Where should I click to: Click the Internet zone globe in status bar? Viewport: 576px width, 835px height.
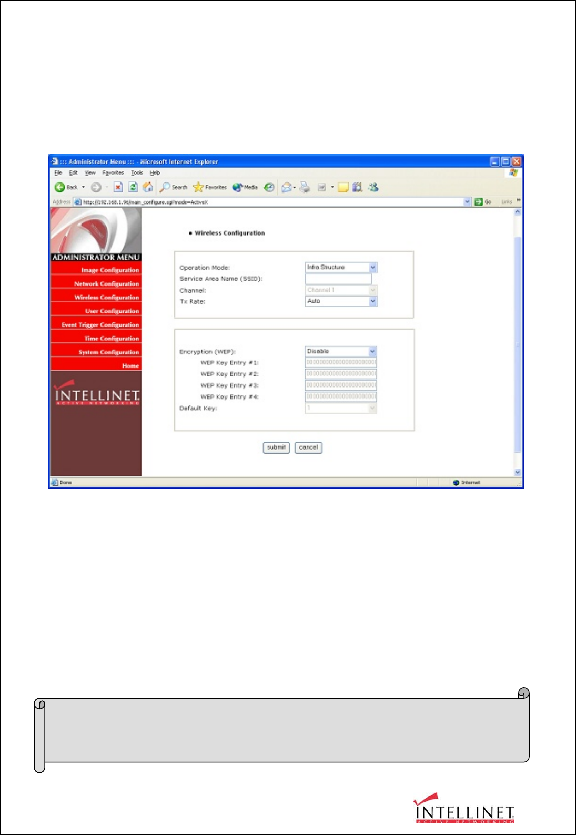click(x=456, y=483)
